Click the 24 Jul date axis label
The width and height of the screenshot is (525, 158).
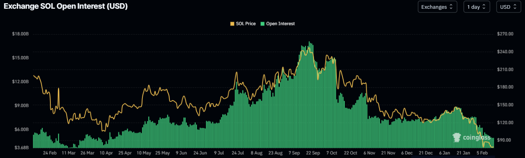[238, 152]
